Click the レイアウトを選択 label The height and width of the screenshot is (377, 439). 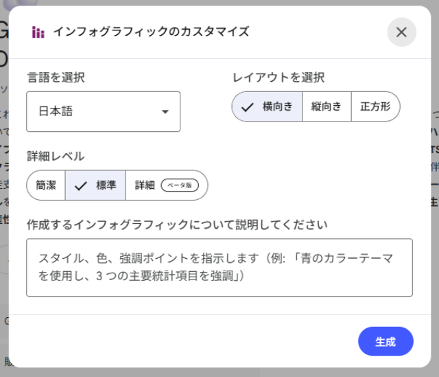pyautogui.click(x=278, y=78)
